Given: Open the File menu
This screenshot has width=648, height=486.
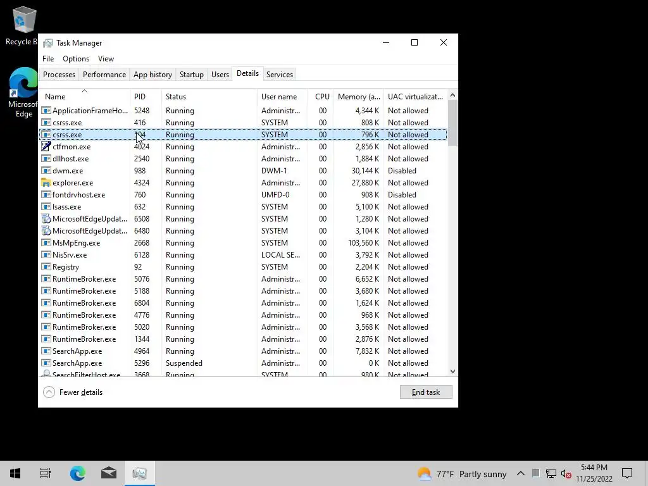Looking at the screenshot, I should click(48, 59).
